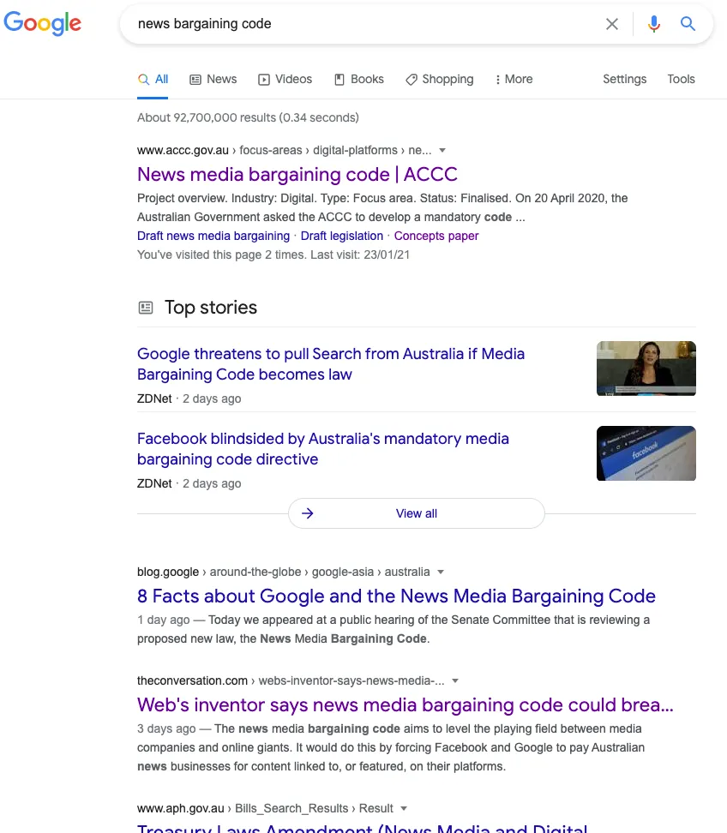Expand options arrow next to accc.gov.au URL
Screen dimensions: 727x833
pos(442,150)
